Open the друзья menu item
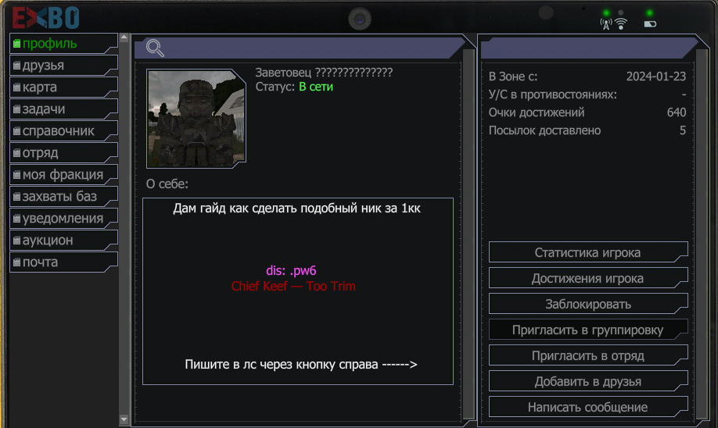Viewport: 718px width, 428px height. pos(63,66)
